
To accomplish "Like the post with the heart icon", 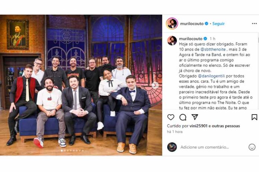I will [171, 117].
